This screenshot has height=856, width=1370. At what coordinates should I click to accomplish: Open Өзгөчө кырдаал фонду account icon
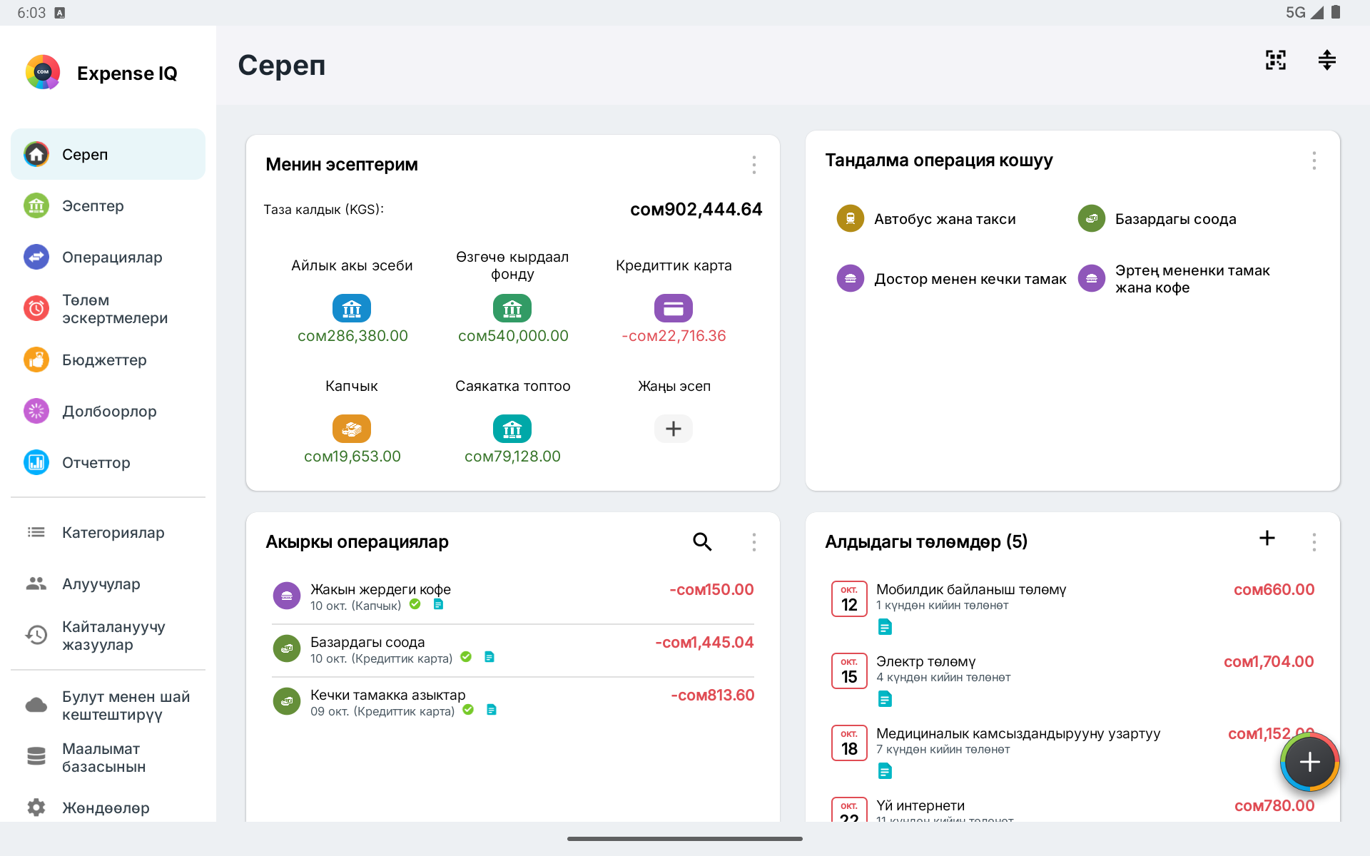(x=512, y=308)
